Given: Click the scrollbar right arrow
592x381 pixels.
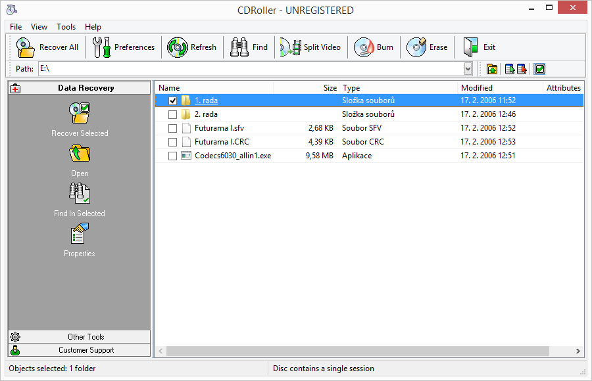Looking at the screenshot, I should pos(578,351).
